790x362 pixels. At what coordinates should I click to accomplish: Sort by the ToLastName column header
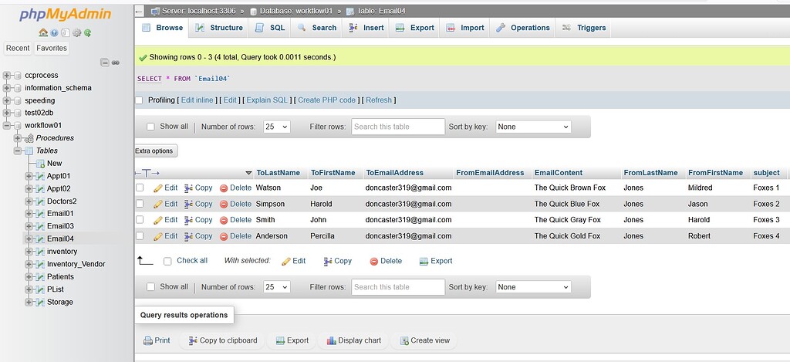pyautogui.click(x=278, y=173)
